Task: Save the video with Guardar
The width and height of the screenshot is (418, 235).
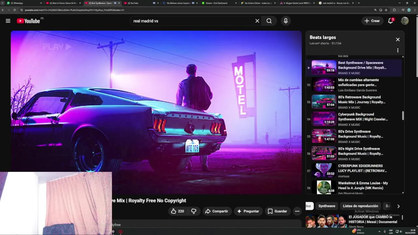Action: [278, 211]
